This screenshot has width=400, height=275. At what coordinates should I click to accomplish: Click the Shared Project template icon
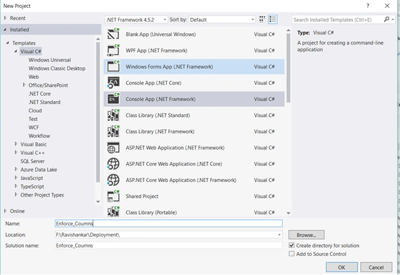coord(113,196)
